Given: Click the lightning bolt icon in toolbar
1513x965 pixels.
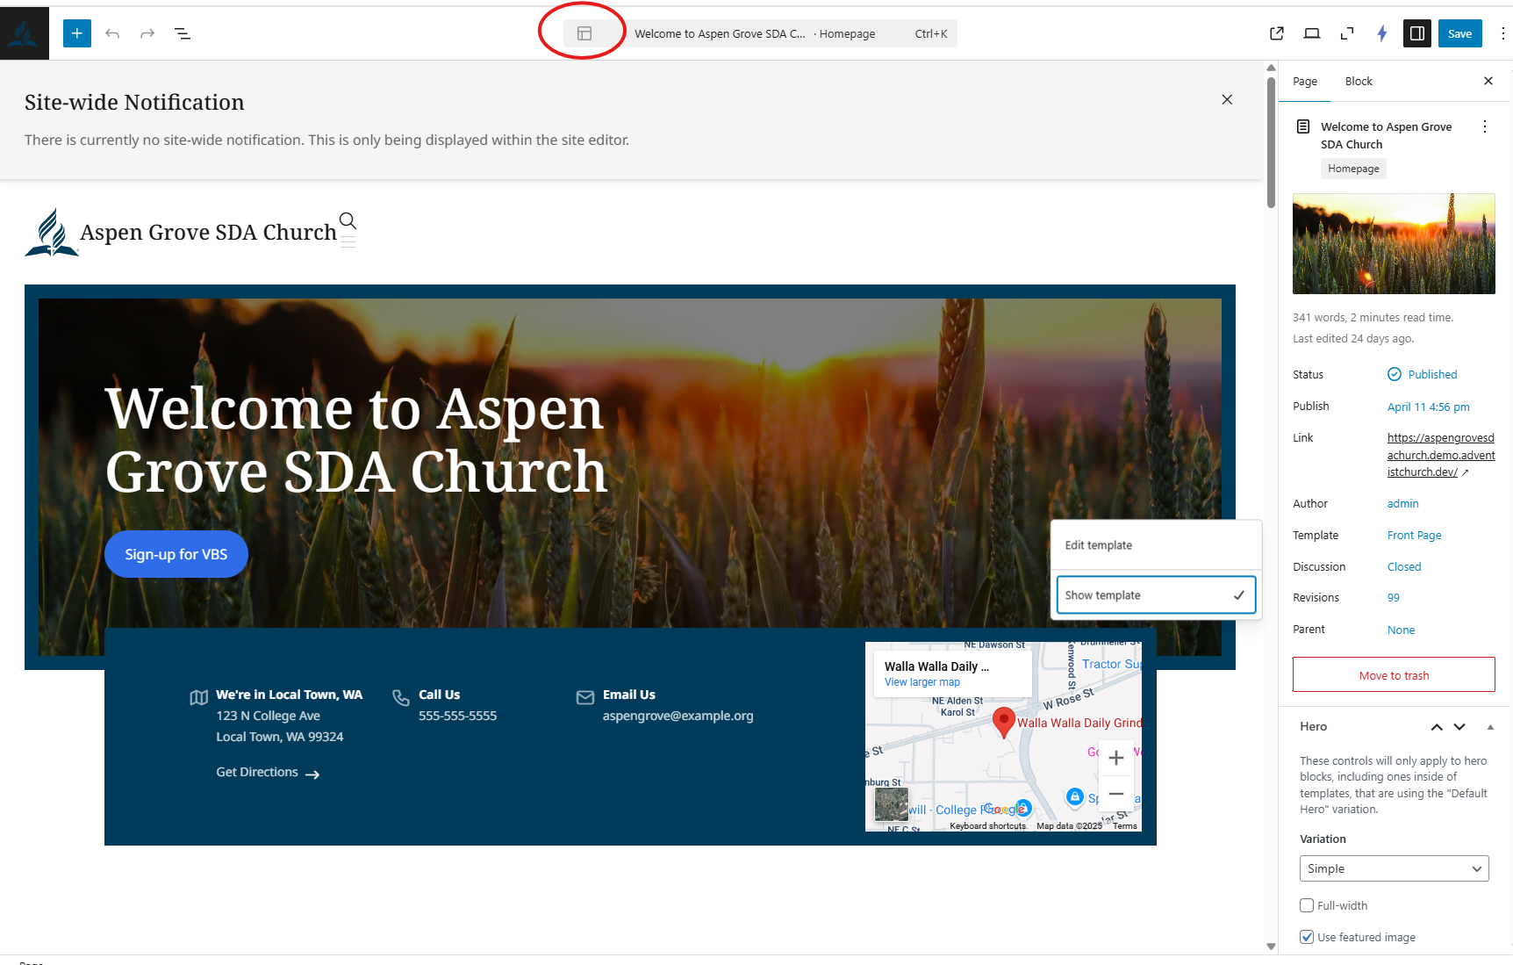Looking at the screenshot, I should coord(1382,33).
